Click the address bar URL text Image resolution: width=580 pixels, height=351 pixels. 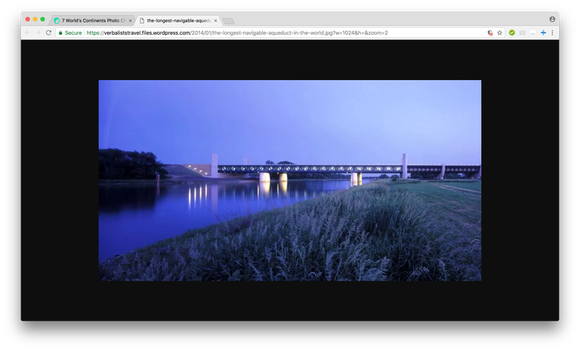pos(237,32)
